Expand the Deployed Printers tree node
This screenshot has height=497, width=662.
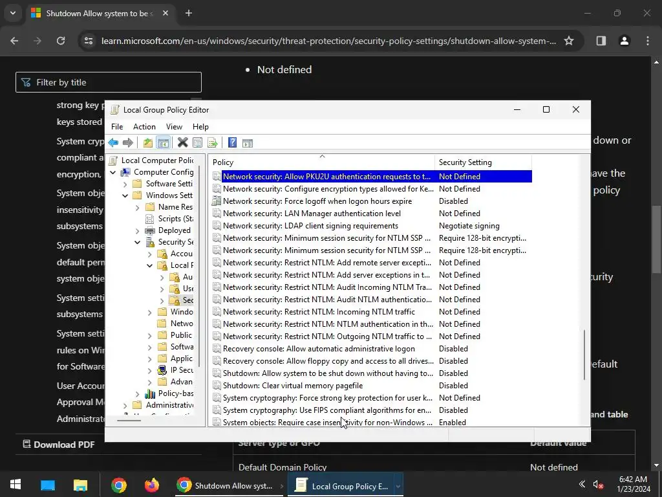point(137,231)
